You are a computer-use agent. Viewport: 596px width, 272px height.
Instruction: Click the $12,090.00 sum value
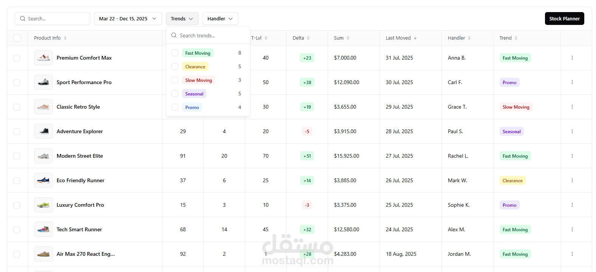[347, 82]
